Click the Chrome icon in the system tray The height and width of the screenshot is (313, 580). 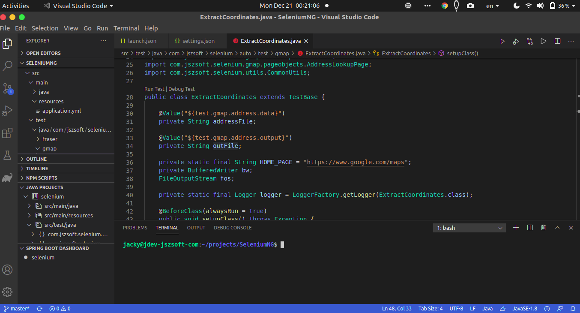coord(445,6)
